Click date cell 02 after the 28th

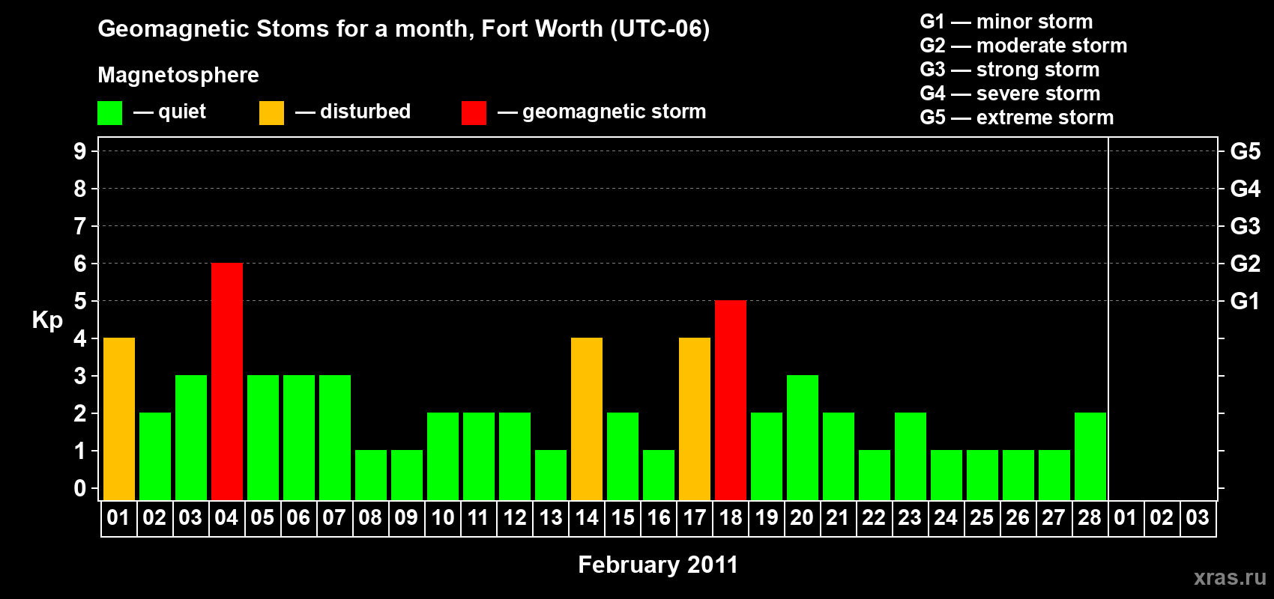pyautogui.click(x=1162, y=518)
